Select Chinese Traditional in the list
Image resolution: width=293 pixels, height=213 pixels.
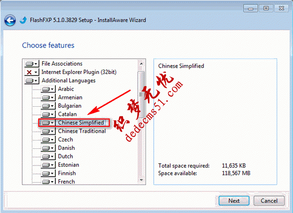coord(82,131)
